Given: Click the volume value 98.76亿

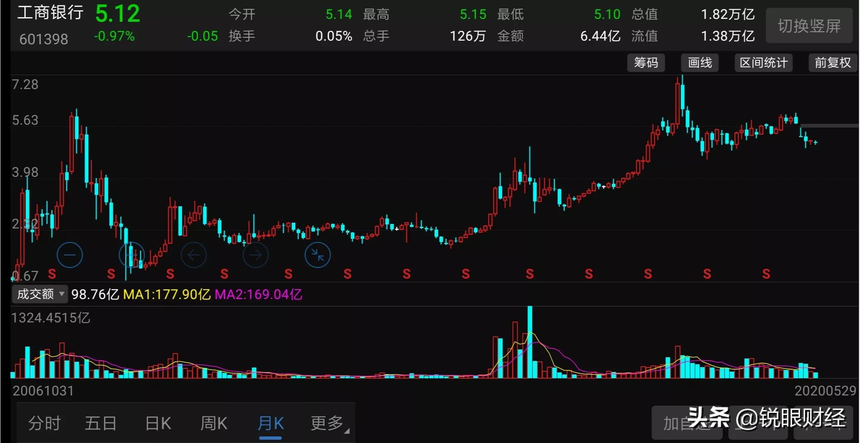Looking at the screenshot, I should (x=95, y=294).
